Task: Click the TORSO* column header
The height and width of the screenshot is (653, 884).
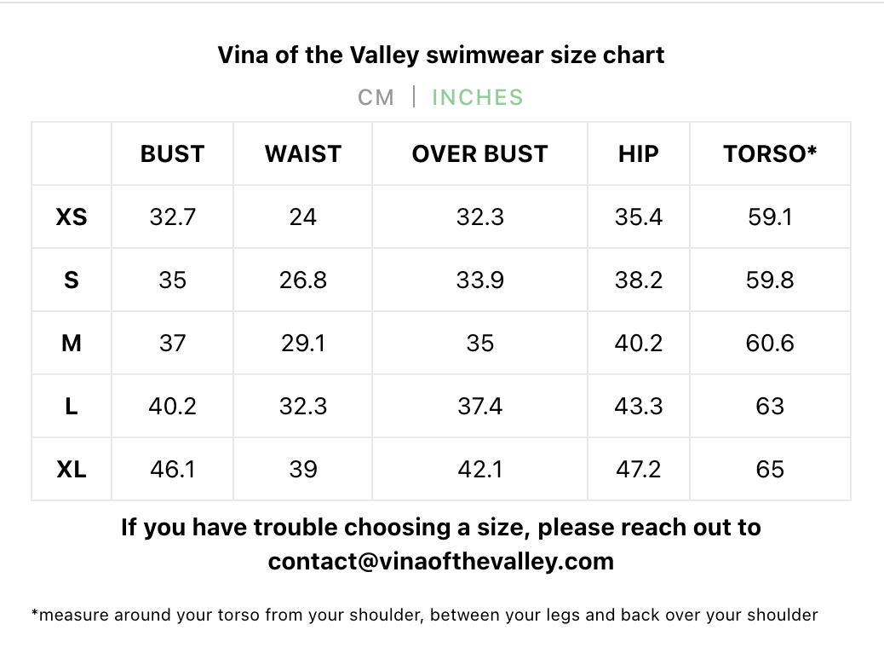Action: (x=770, y=153)
